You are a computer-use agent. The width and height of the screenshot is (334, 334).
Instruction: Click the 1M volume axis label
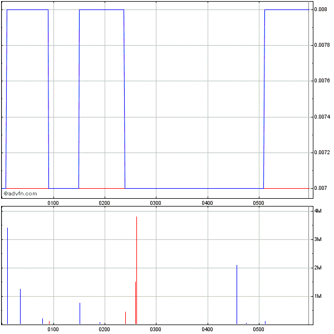pyautogui.click(x=318, y=296)
